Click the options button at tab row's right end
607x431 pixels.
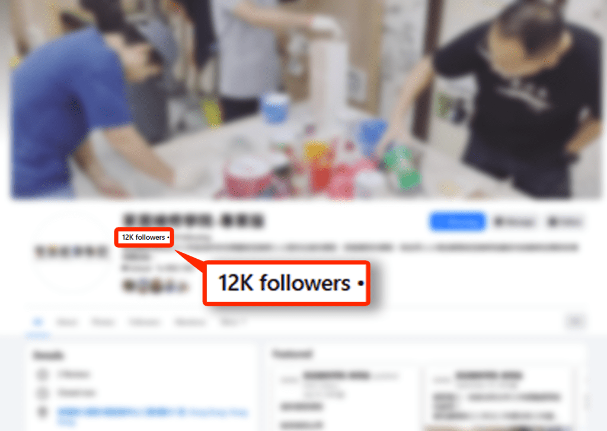coord(575,322)
